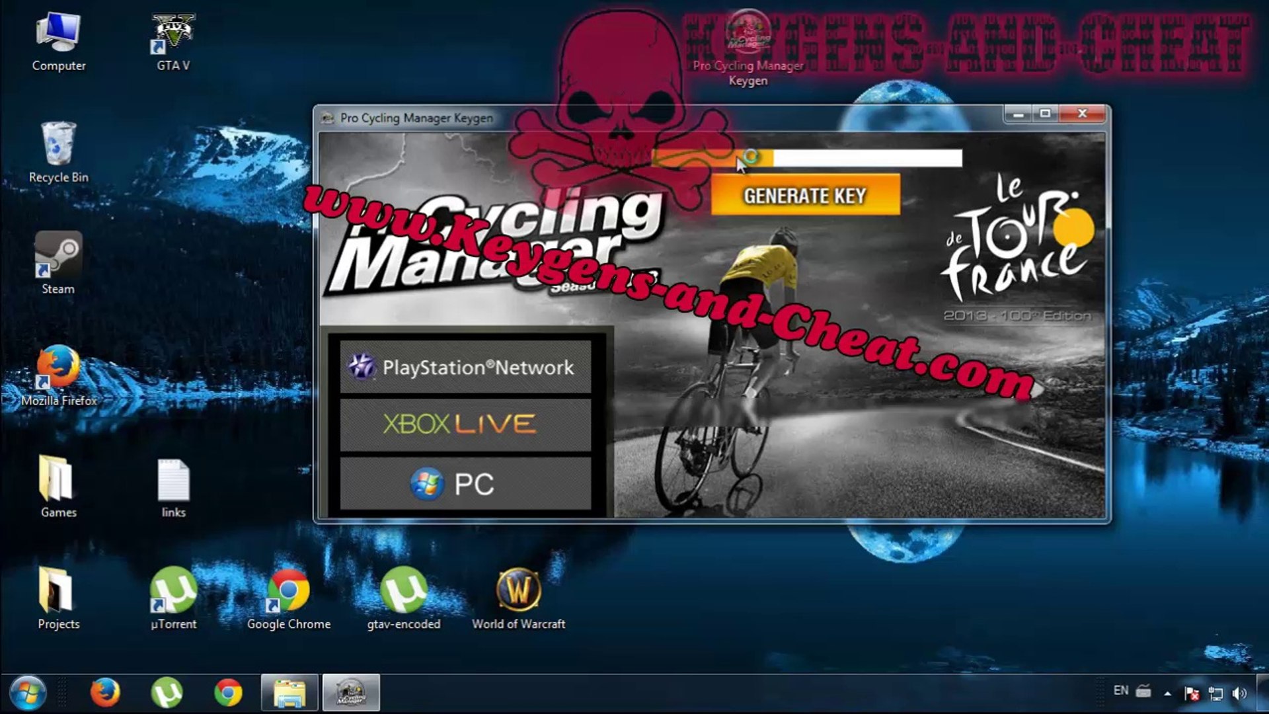The height and width of the screenshot is (714, 1269).
Task: Select the PC platform option
Action: pos(465,484)
